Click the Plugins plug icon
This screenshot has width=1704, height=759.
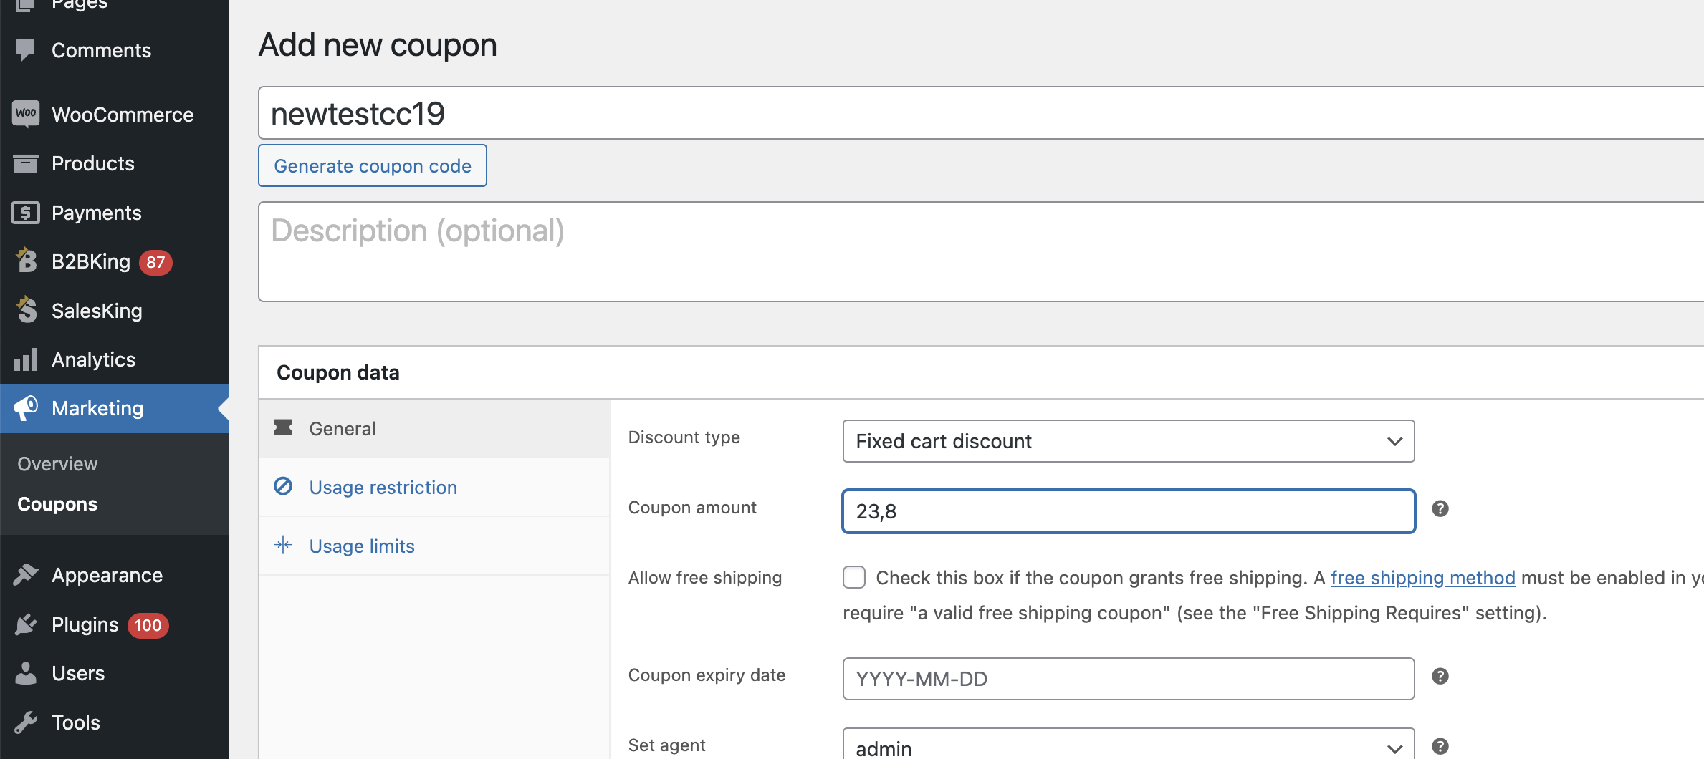tap(26, 624)
